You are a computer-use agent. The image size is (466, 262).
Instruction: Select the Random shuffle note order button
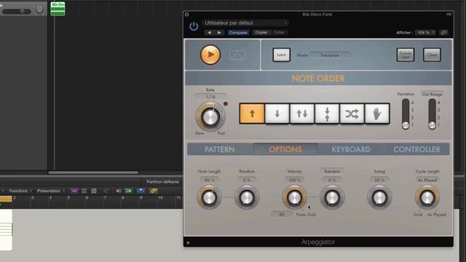352,114
